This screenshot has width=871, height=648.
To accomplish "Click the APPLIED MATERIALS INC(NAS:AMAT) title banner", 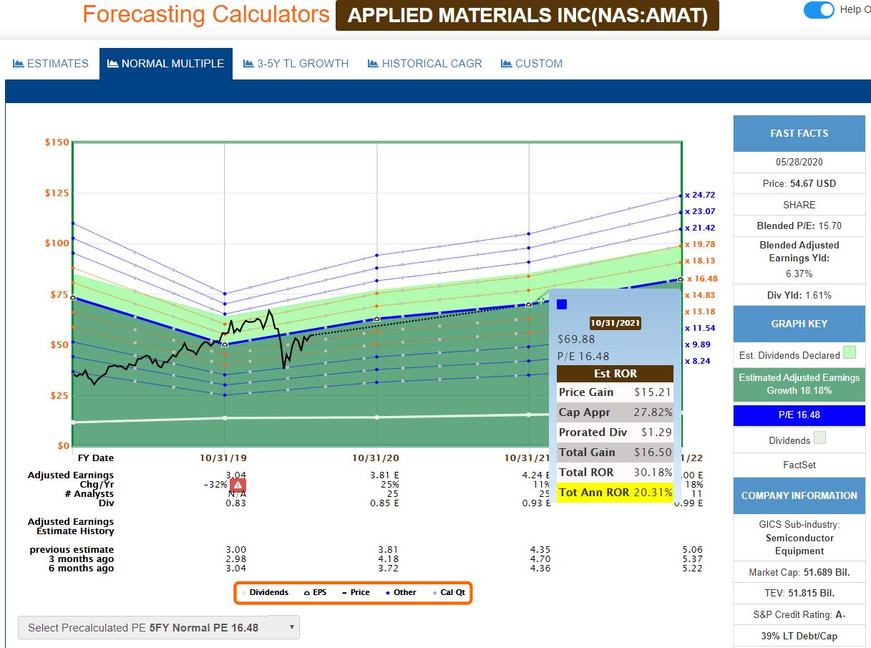I will (x=527, y=15).
